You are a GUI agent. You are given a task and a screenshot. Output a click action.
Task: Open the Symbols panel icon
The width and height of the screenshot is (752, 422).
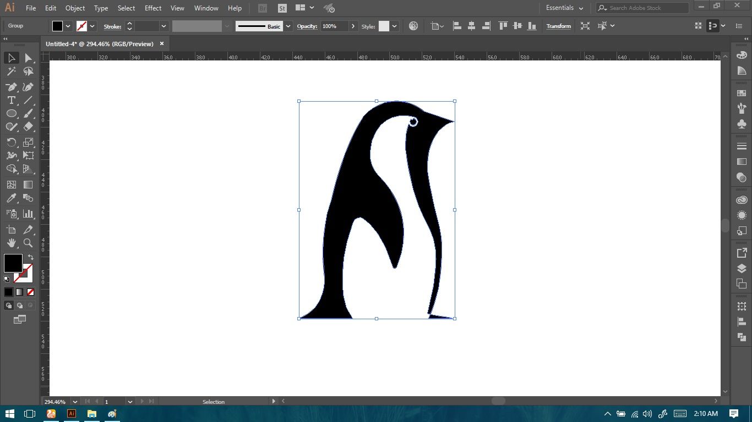tap(742, 124)
